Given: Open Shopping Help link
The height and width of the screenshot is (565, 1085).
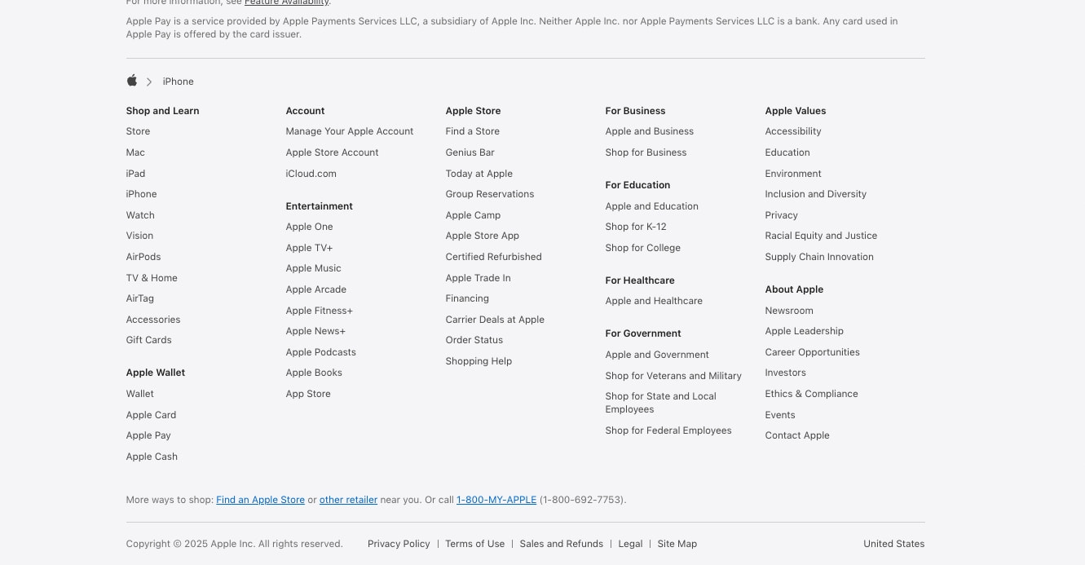Looking at the screenshot, I should pos(479,361).
